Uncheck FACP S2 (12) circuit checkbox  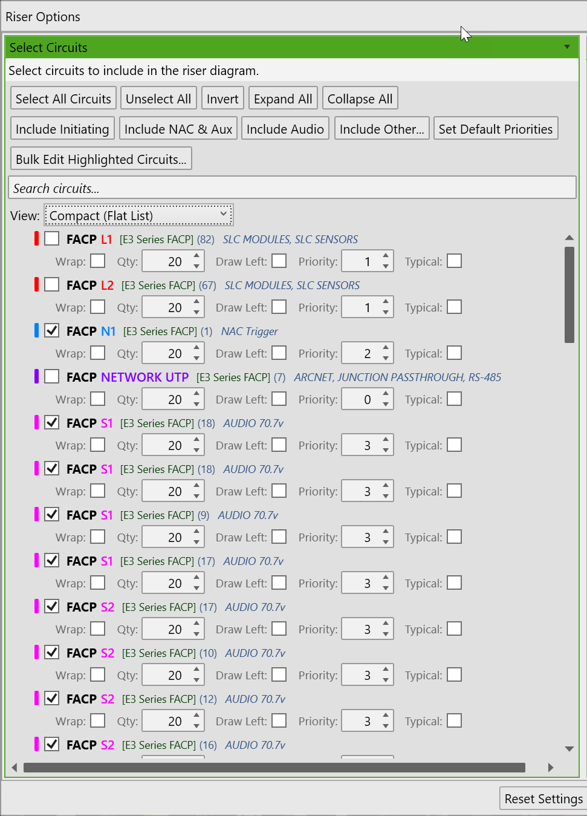coord(52,698)
